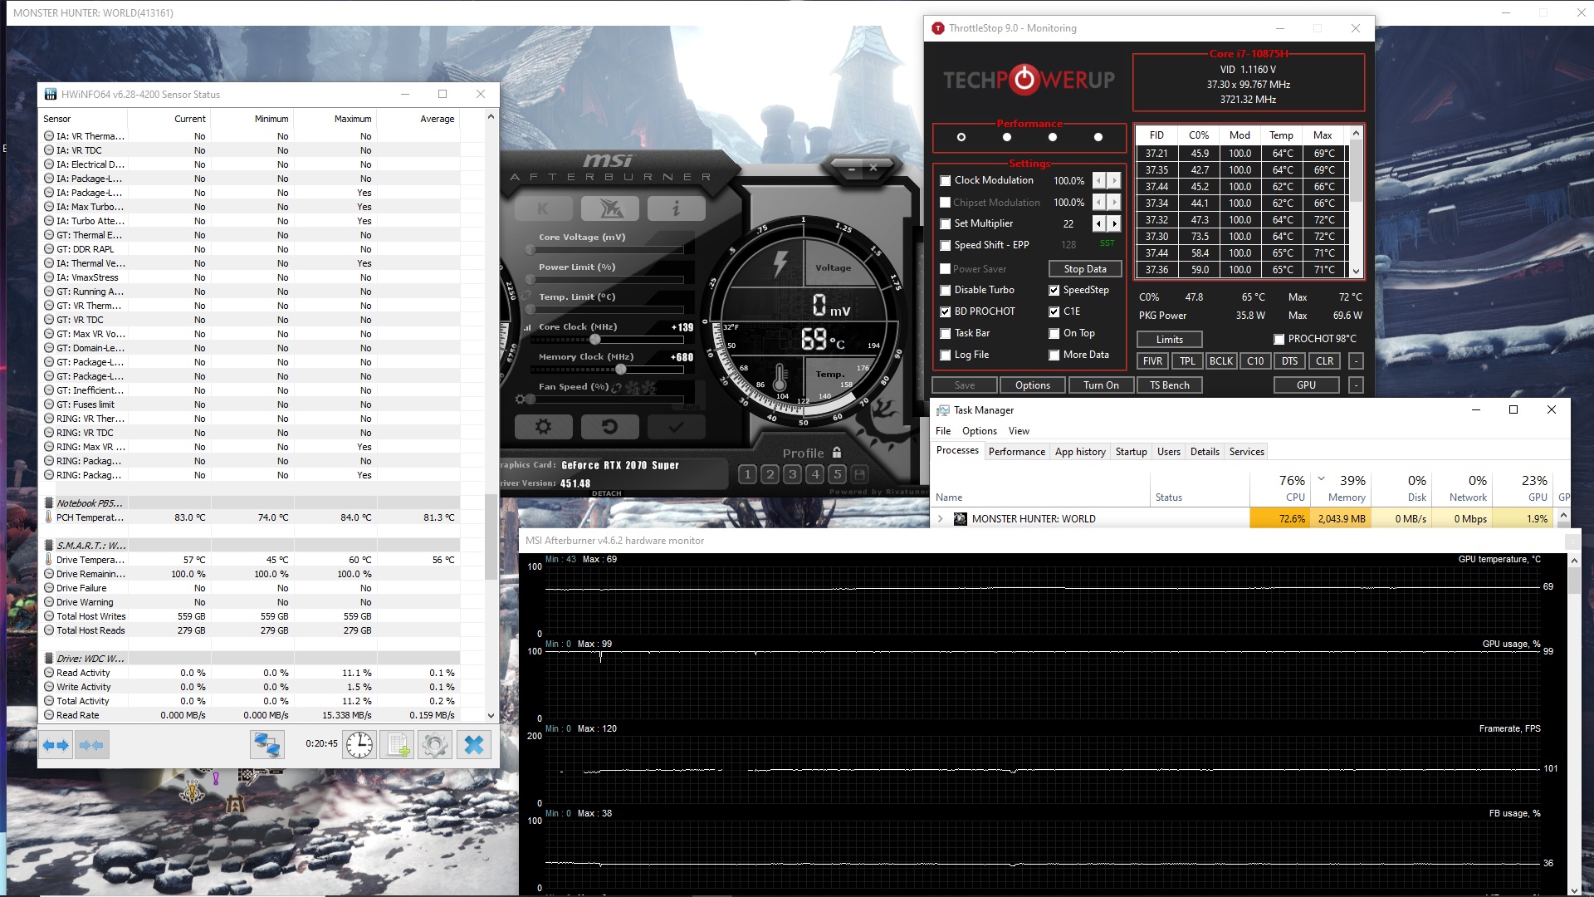The image size is (1594, 897).
Task: Close HWiNFO sensors with blue X icon
Action: (x=474, y=745)
